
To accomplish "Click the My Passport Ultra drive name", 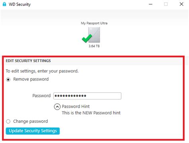I will 94,23.
